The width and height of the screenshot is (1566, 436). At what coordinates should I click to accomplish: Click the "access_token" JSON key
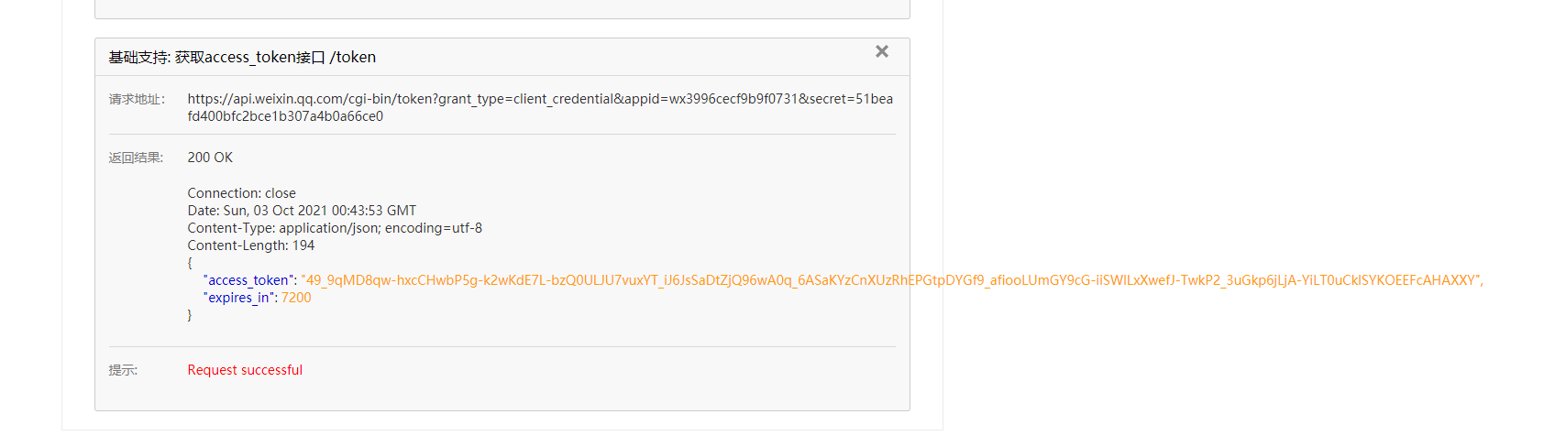248,280
